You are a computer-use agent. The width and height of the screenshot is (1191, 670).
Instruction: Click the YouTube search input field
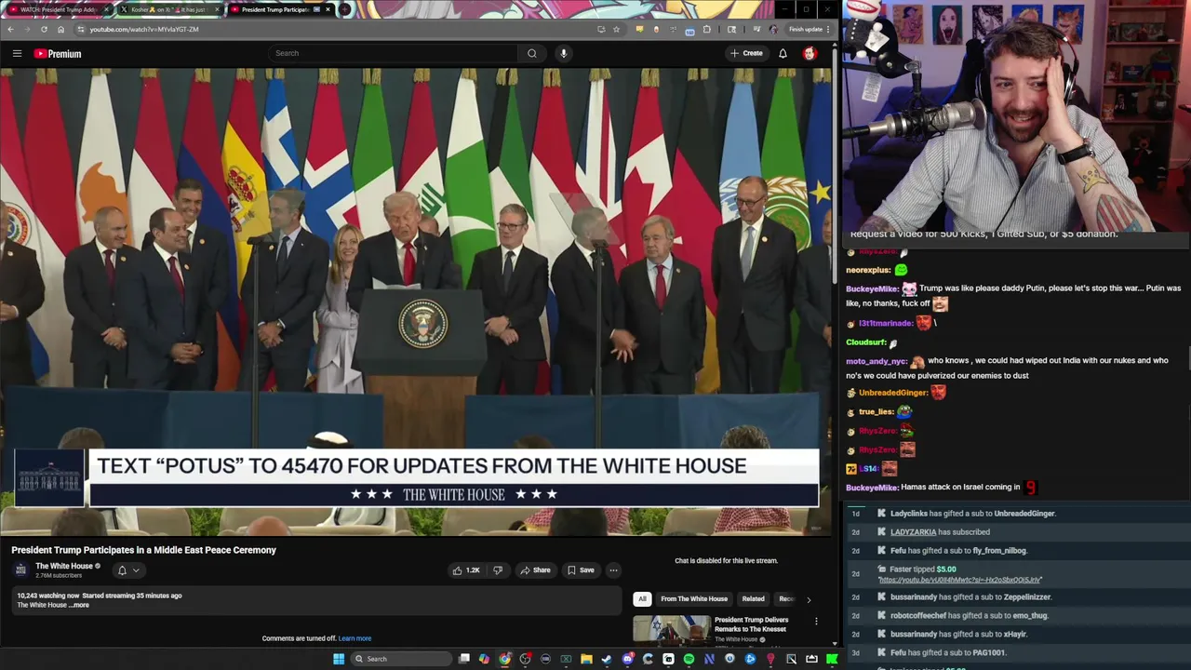point(393,53)
